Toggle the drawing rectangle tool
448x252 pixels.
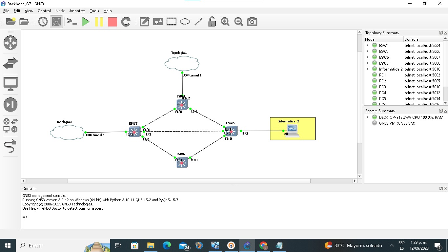click(171, 22)
